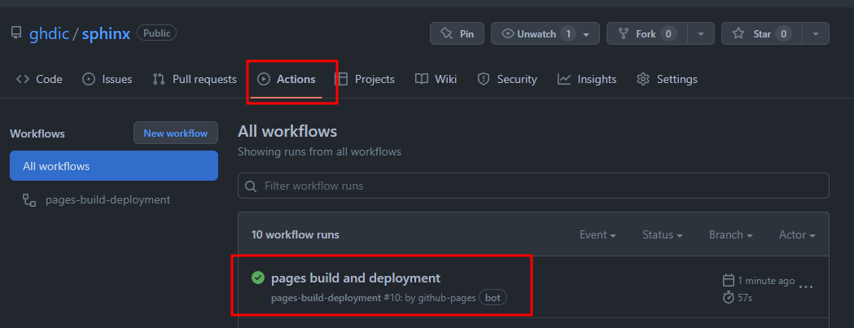Open the Actor filter dropdown
This screenshot has width=854, height=328.
[797, 235]
